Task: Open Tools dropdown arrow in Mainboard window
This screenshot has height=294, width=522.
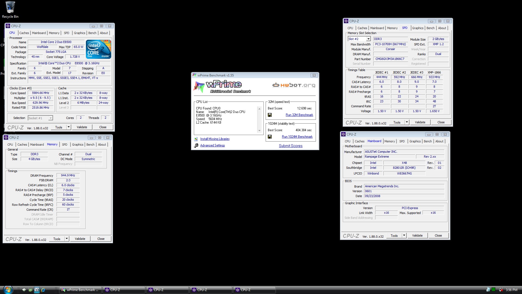Action: tap(404, 235)
